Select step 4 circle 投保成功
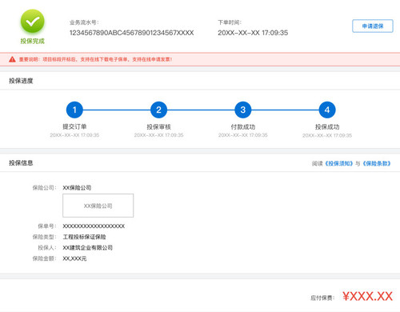Image resolution: width=400 pixels, height=312 pixels. [x=327, y=110]
